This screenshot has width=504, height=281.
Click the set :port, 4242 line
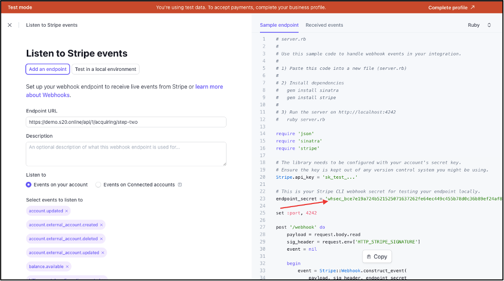[x=297, y=213]
